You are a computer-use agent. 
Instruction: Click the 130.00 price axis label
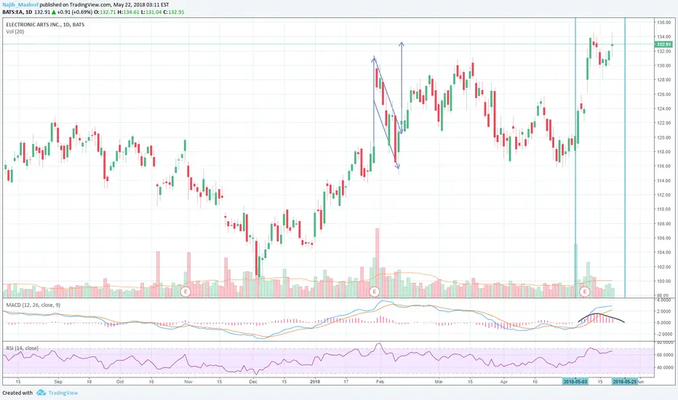(x=663, y=65)
